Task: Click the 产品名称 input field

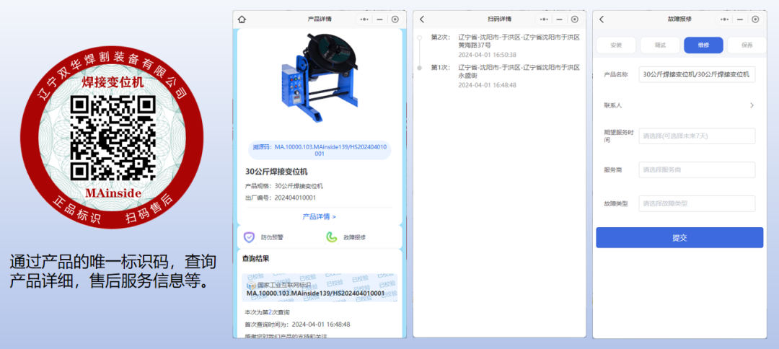Action: [697, 74]
